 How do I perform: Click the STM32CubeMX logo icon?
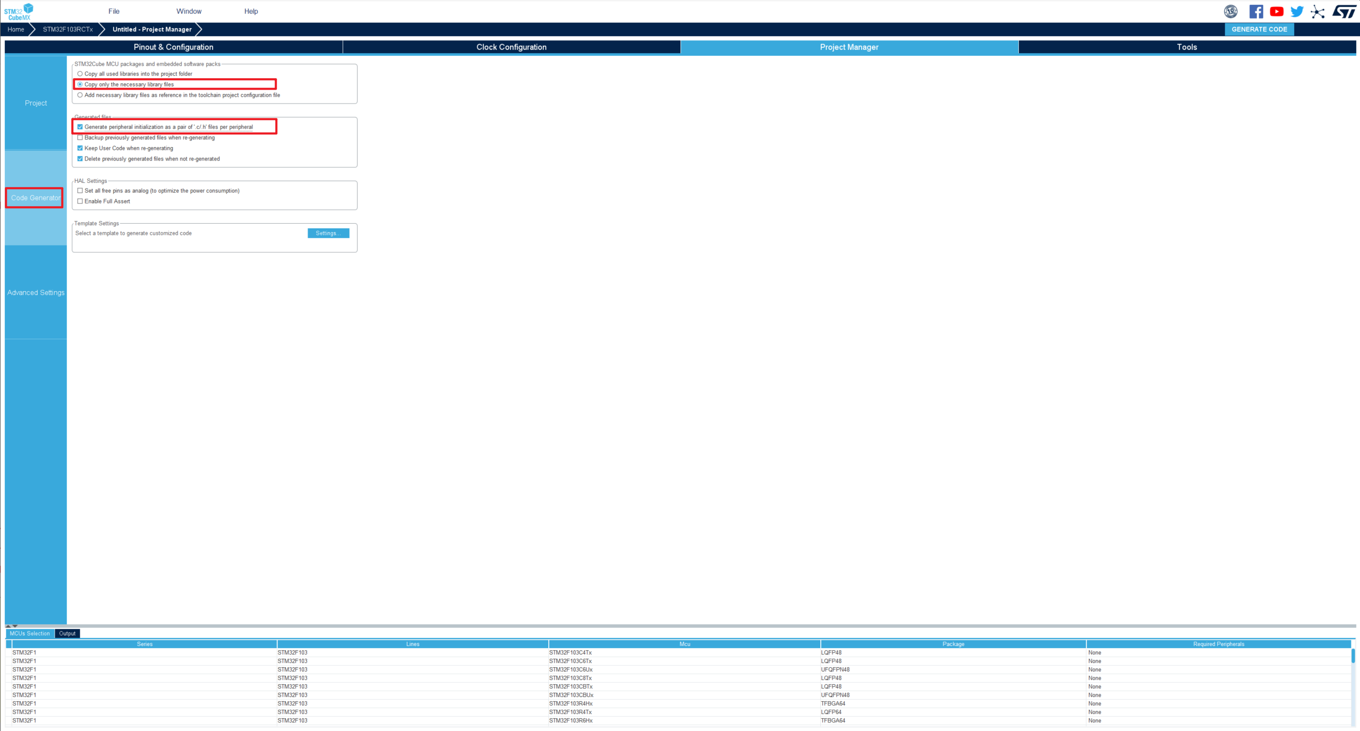coord(19,11)
